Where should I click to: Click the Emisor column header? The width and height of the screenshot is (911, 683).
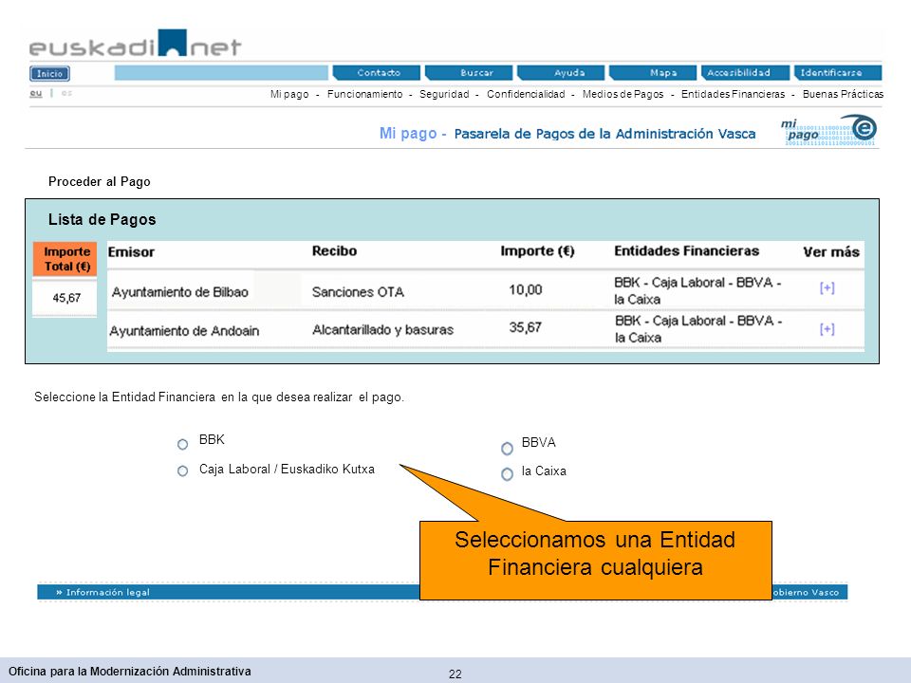(x=131, y=252)
